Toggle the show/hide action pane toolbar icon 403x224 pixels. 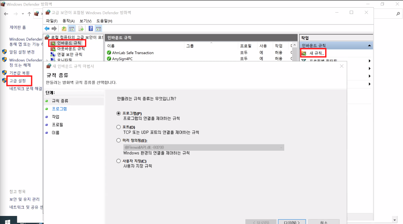coord(99,28)
